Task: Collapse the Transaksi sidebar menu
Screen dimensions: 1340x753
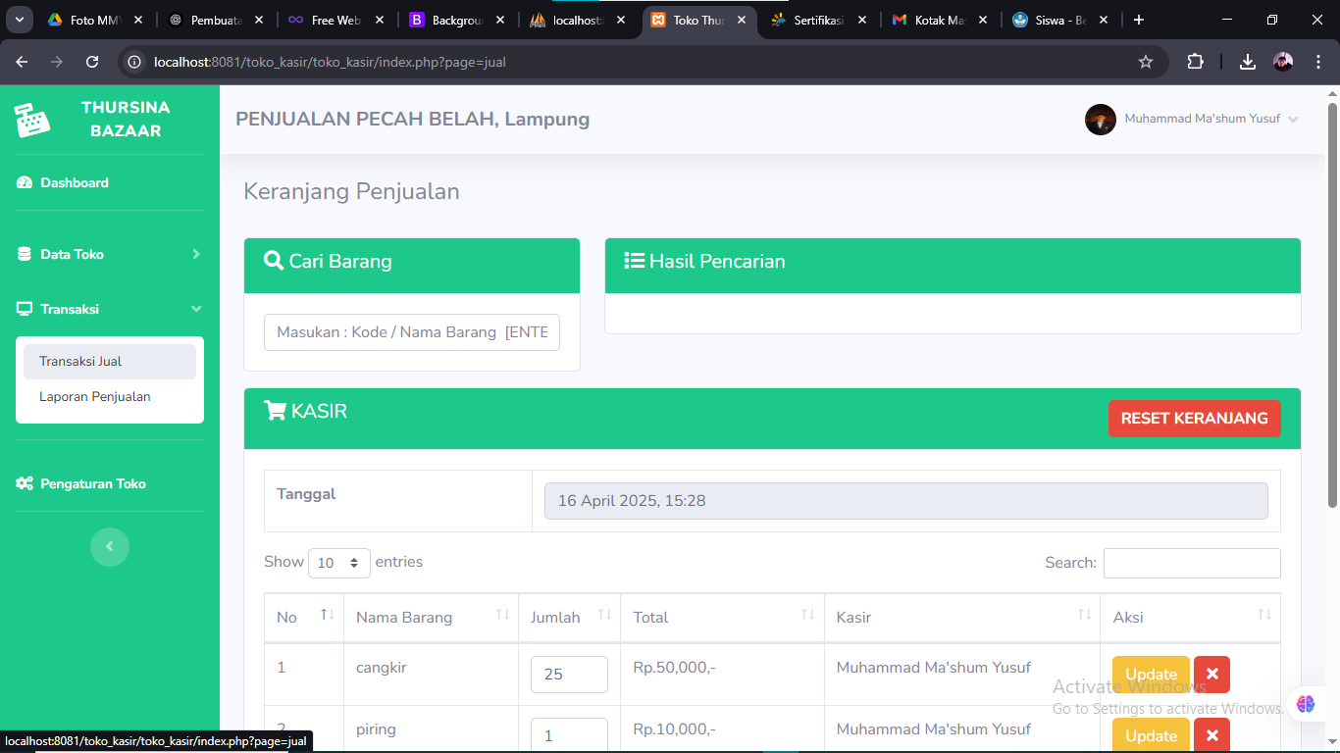Action: pyautogui.click(x=110, y=309)
